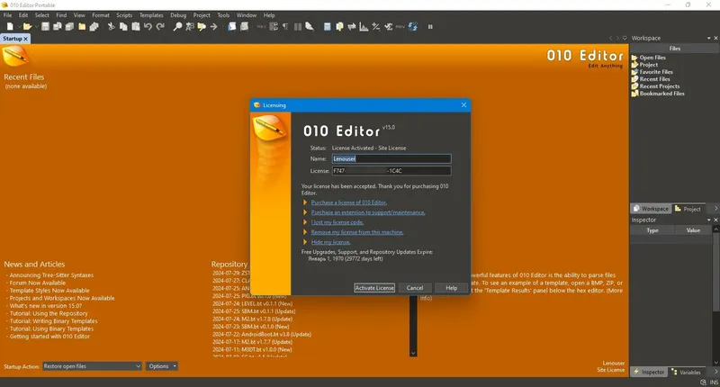The height and width of the screenshot is (387, 720).
Task: Create a new file with the New icon
Action: click(x=10, y=27)
